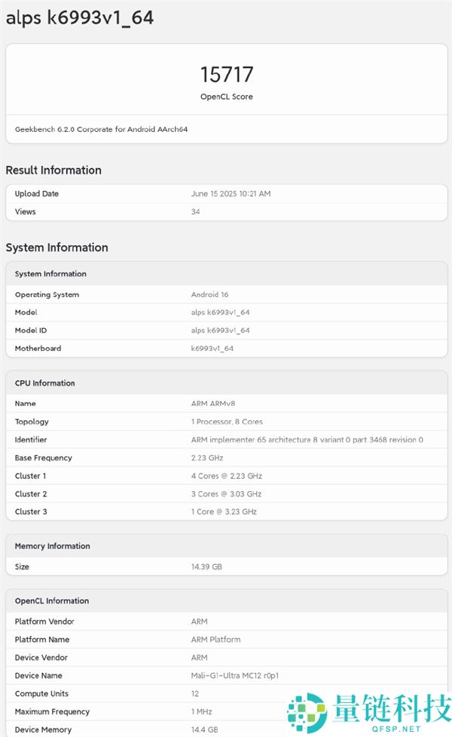Select the ARM ARMv8 value
Screen dimensions: 452x737
213,404
